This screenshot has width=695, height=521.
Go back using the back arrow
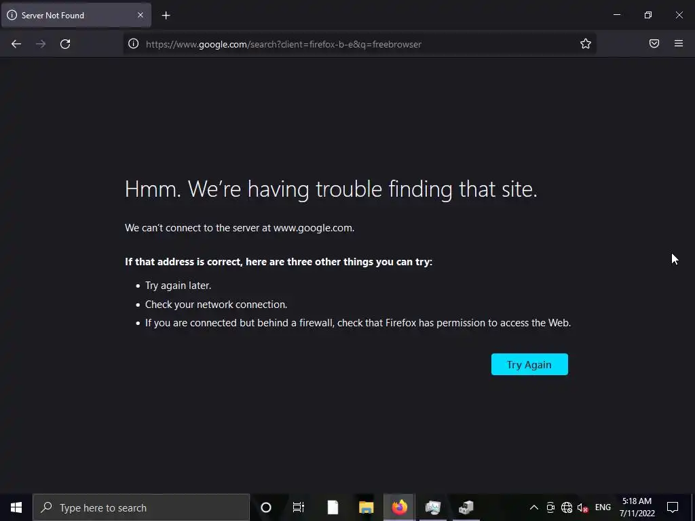(x=16, y=44)
